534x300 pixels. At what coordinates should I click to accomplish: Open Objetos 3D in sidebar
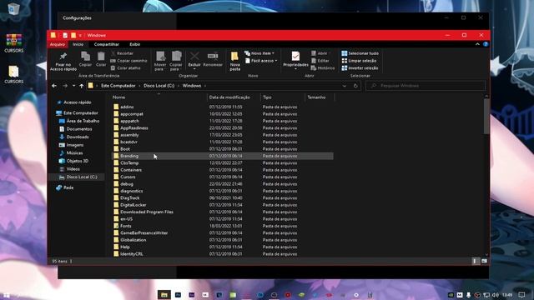tap(73, 161)
